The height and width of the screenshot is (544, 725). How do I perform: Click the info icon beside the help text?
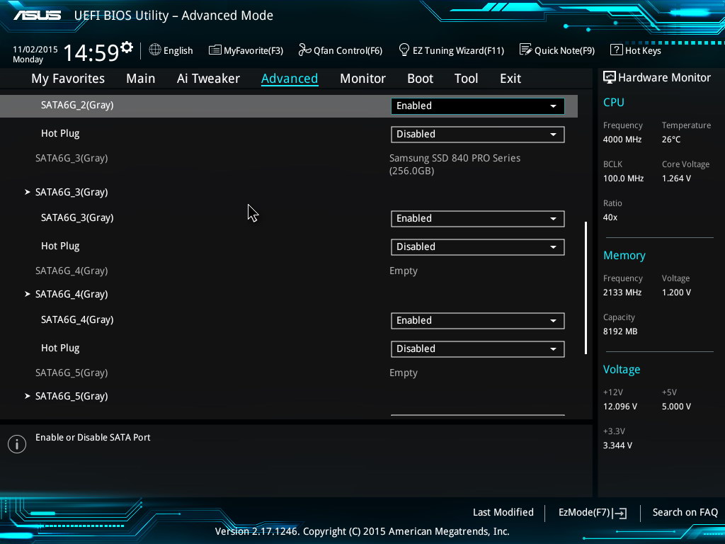17,443
